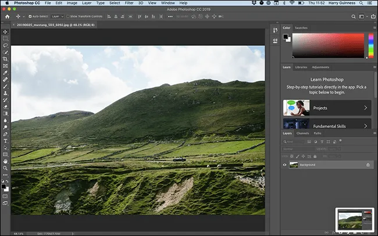
Task: Open the Auto-Select Layer dropdown
Action: tap(58, 16)
